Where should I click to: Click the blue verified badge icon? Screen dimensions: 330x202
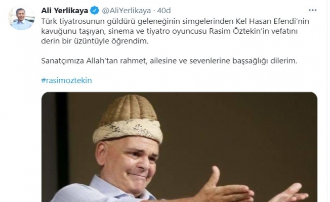95,10
